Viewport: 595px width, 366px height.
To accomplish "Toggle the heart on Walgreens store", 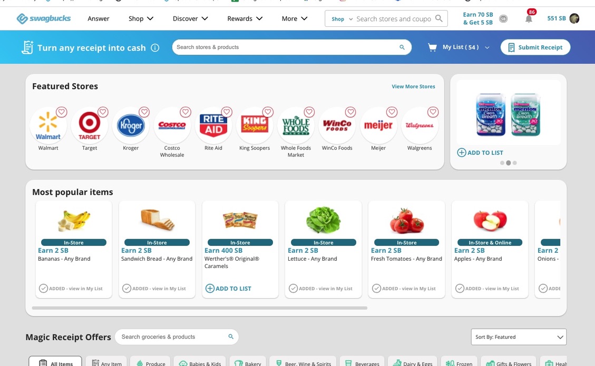I will [x=433, y=112].
